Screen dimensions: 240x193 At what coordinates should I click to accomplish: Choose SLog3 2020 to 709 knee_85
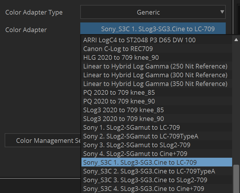coord(157,110)
